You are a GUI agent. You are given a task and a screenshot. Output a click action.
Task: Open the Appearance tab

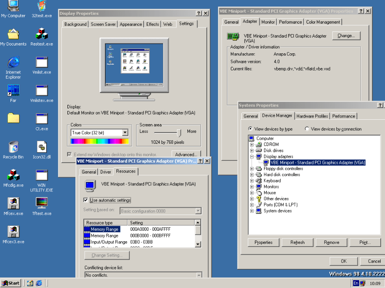pos(131,24)
